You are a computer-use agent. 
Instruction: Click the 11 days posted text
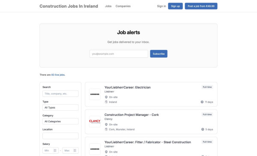pos(209,102)
